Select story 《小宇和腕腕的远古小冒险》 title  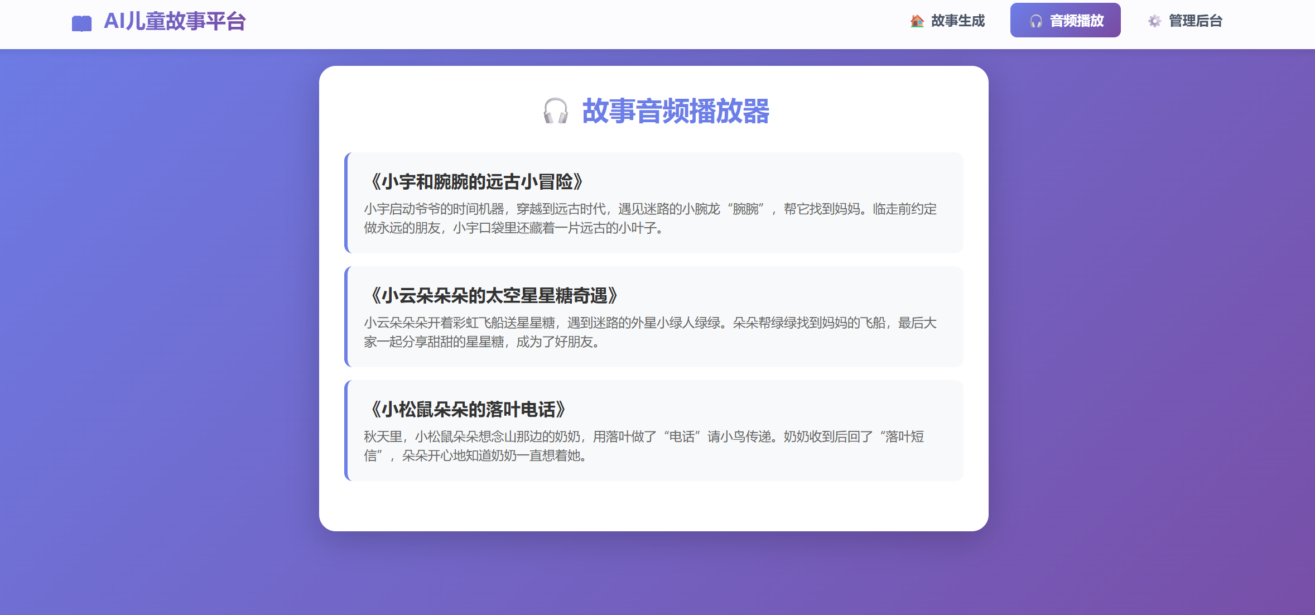coord(476,181)
